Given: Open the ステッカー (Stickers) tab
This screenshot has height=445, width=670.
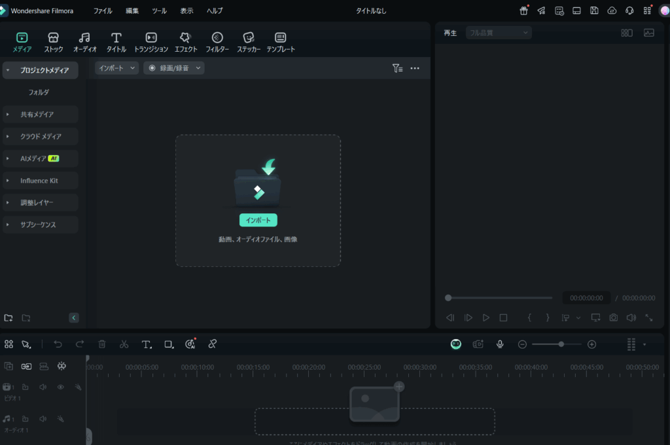Looking at the screenshot, I should click(x=249, y=43).
